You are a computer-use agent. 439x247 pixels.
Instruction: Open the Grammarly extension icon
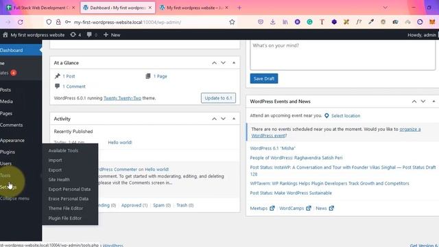(x=309, y=22)
